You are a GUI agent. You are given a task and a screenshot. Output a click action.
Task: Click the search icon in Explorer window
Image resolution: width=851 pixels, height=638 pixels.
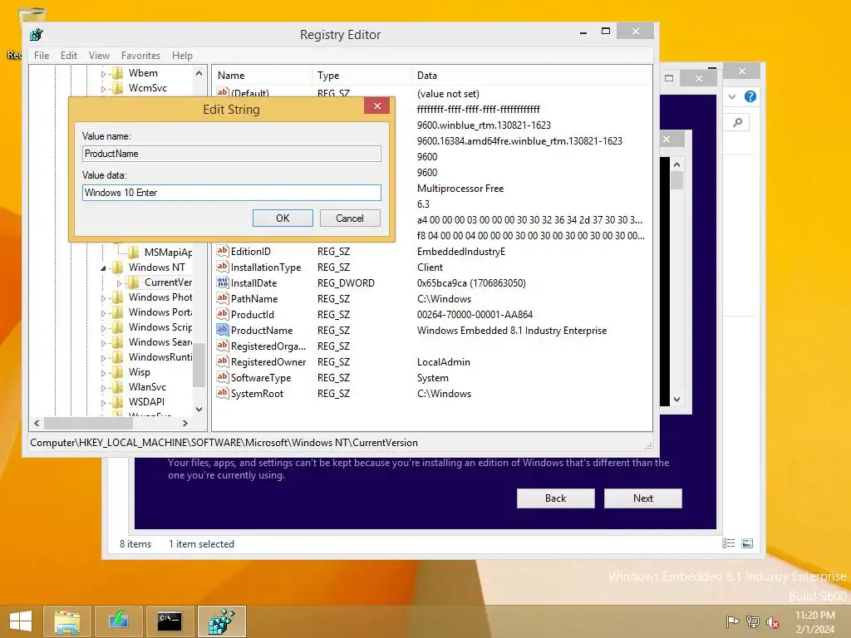[x=738, y=123]
